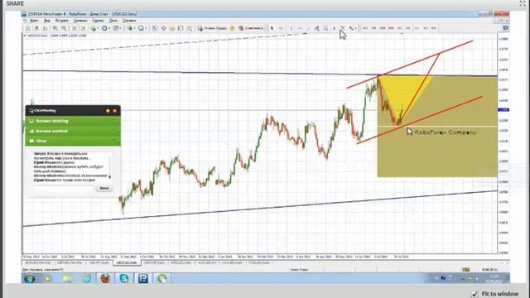This screenshot has width=530, height=298.
Task: Open the Arrows tool dropdown
Action: (x=353, y=28)
